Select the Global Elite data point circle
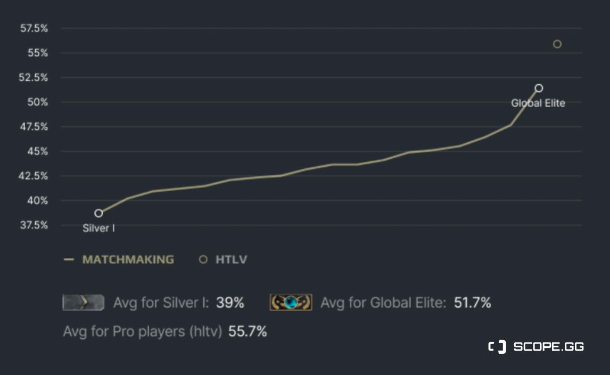Screen dimensions: 610x375 [x=539, y=88]
